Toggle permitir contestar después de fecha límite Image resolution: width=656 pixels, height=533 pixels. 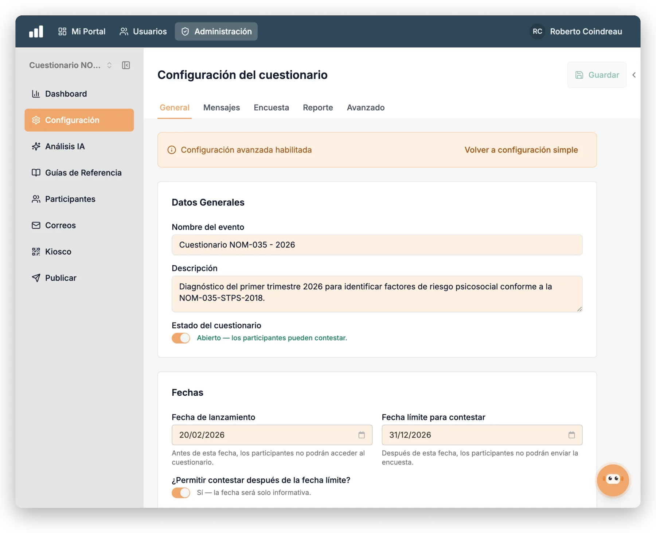point(181,493)
